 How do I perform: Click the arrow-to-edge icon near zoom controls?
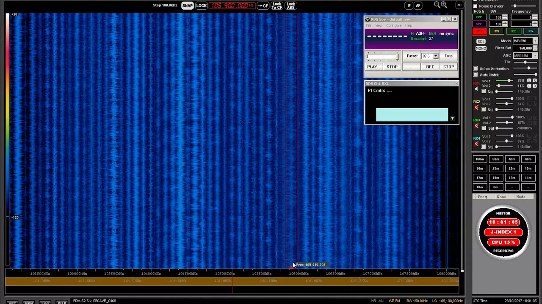459,5
